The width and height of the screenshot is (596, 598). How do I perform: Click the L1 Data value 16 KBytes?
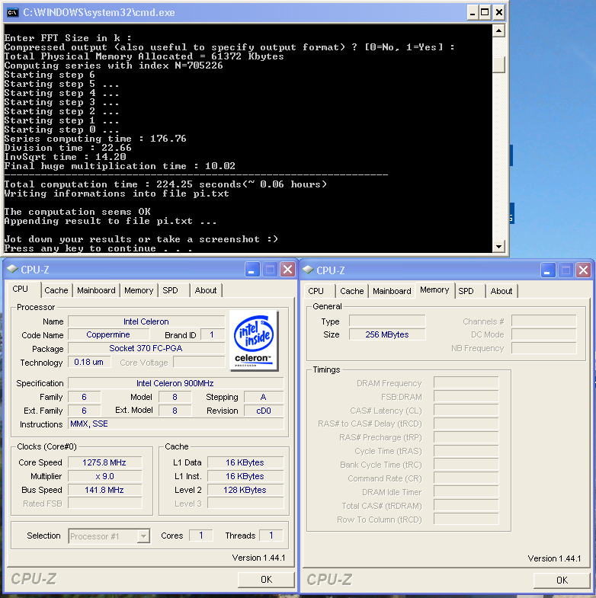click(x=245, y=462)
